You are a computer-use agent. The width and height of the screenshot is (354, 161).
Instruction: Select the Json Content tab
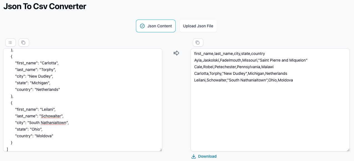coord(156,26)
